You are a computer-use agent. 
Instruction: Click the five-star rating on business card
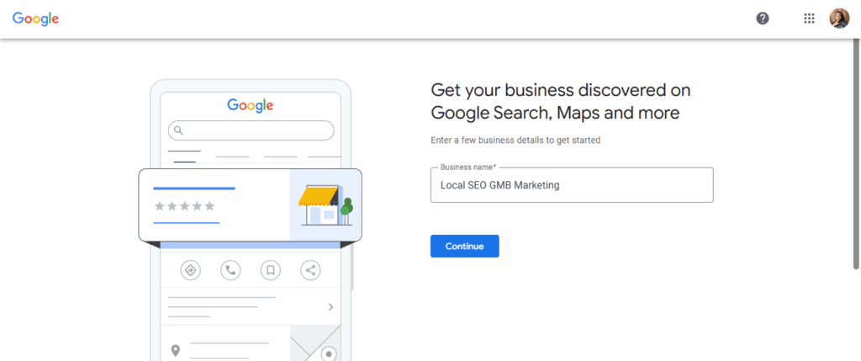pos(184,206)
